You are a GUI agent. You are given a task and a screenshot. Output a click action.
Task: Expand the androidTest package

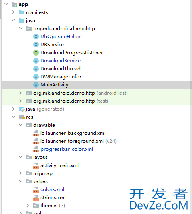click(20, 93)
